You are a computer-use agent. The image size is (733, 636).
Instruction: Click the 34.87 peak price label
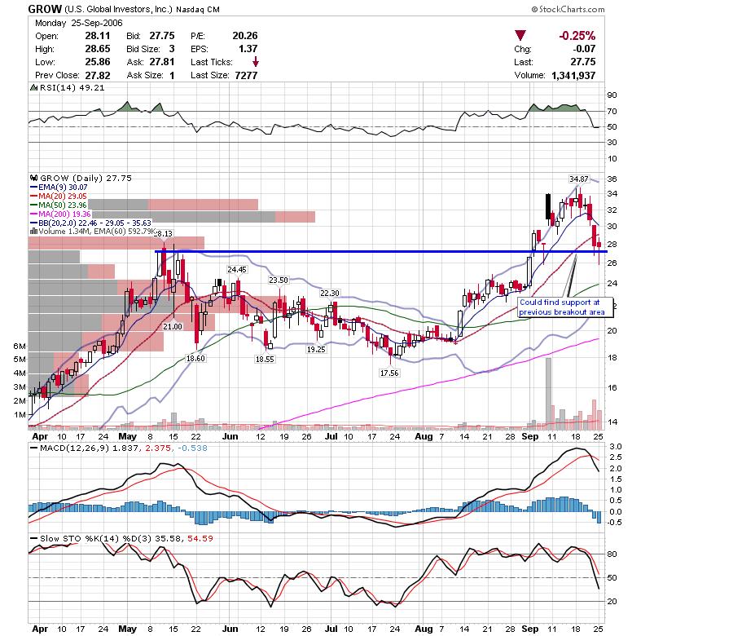coord(579,179)
